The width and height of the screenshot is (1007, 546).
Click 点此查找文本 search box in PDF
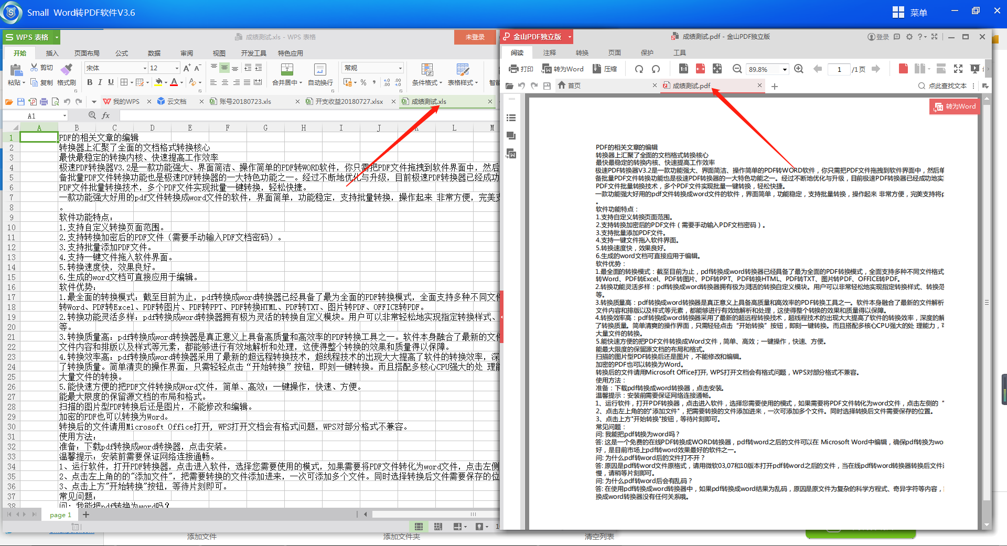[942, 85]
